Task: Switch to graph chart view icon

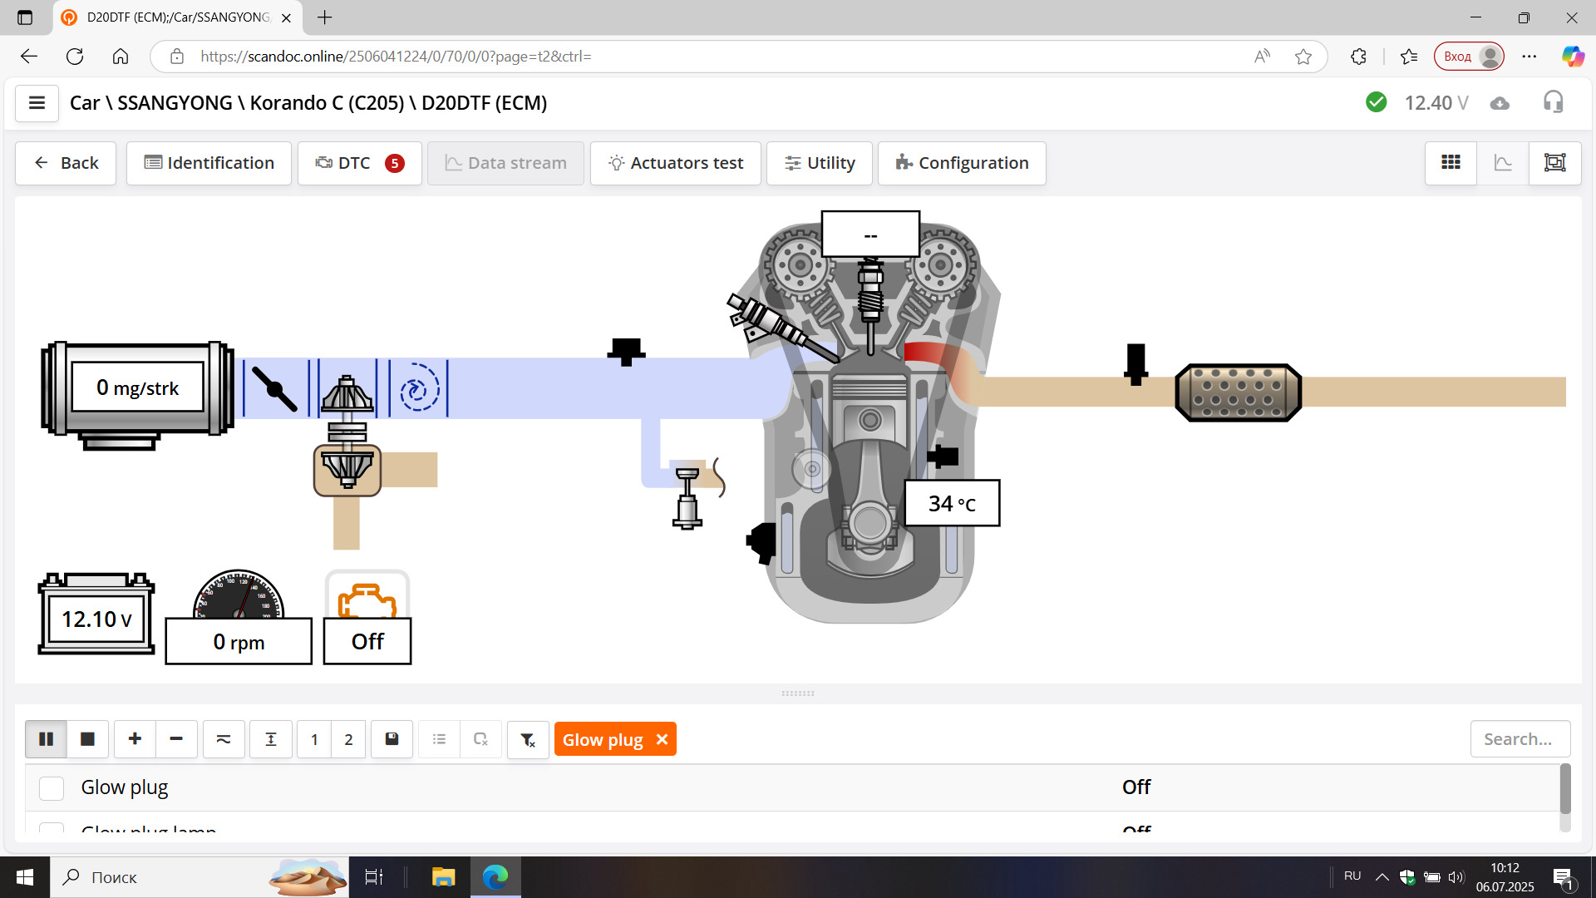Action: (x=1503, y=163)
